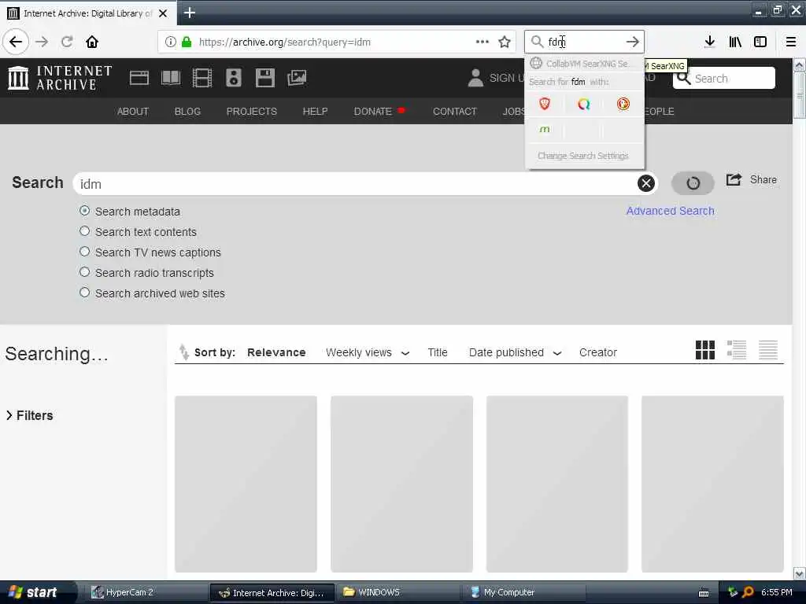806x604 pixels.
Task: Open the Images picture icon
Action: [x=297, y=78]
